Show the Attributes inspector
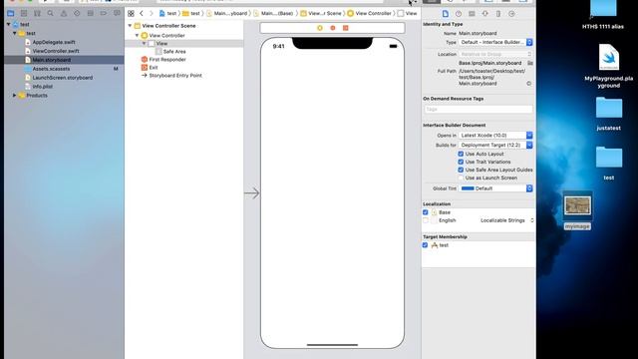The height and width of the screenshot is (359, 638). pyautogui.click(x=485, y=14)
